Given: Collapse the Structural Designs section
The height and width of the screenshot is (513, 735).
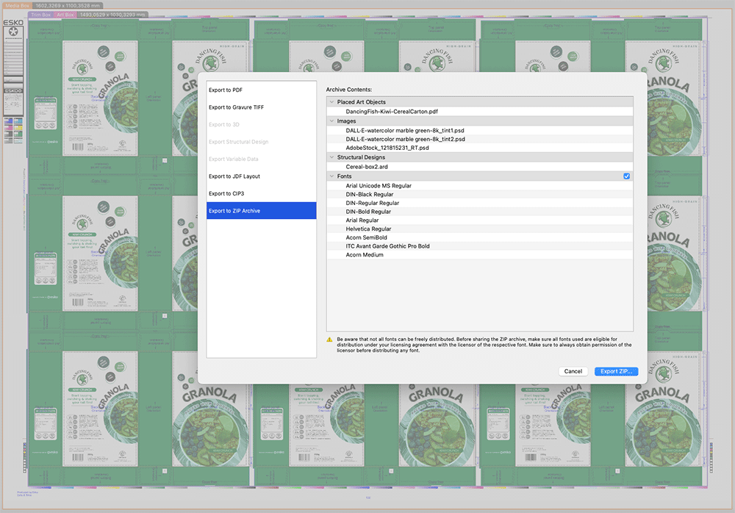Looking at the screenshot, I should [331, 157].
